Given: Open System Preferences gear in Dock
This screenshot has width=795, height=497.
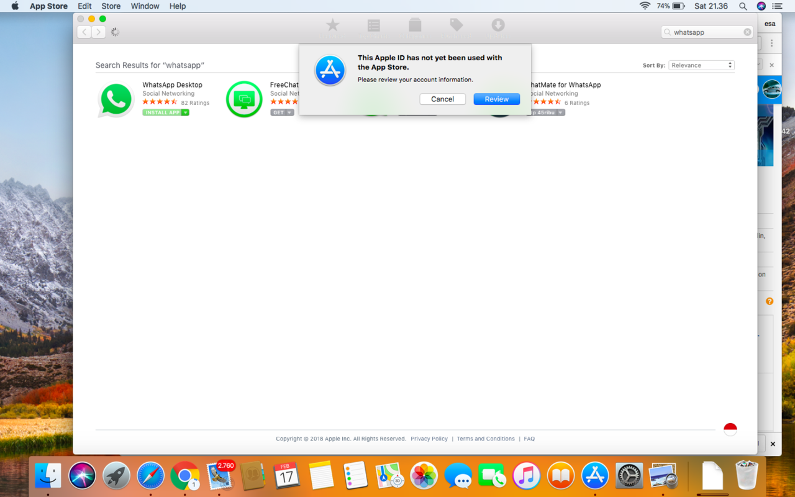Looking at the screenshot, I should [629, 476].
